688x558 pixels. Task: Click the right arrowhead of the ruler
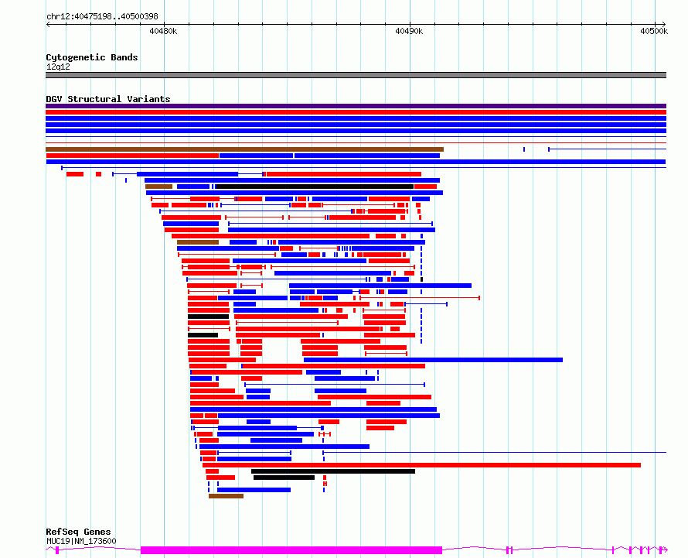(663, 24)
